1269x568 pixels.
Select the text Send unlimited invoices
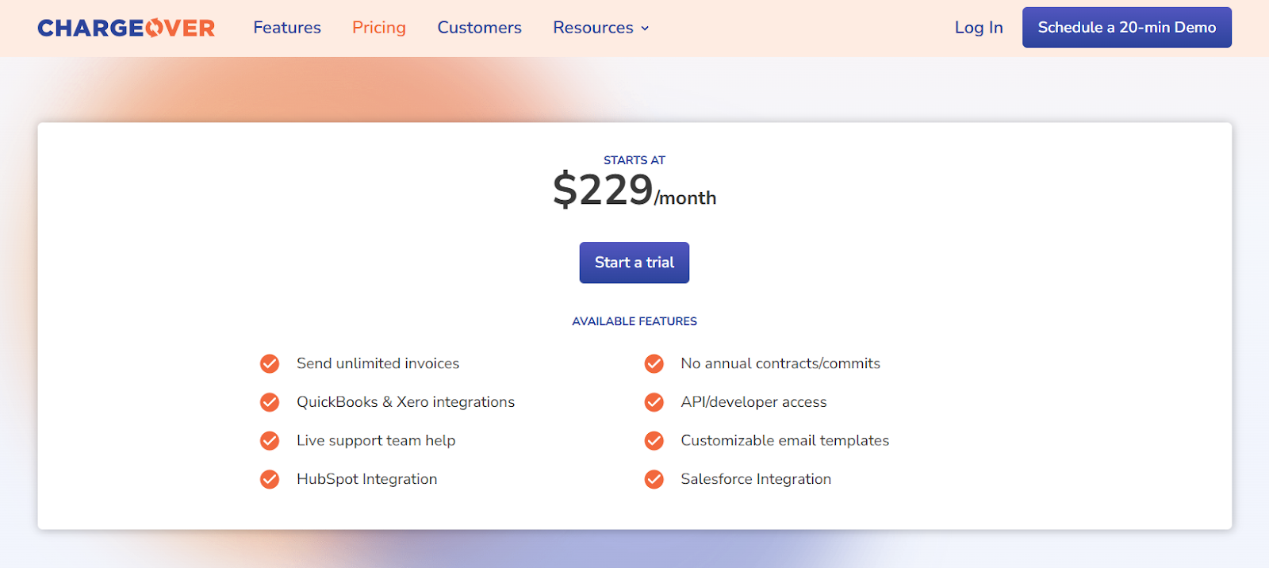tap(378, 363)
